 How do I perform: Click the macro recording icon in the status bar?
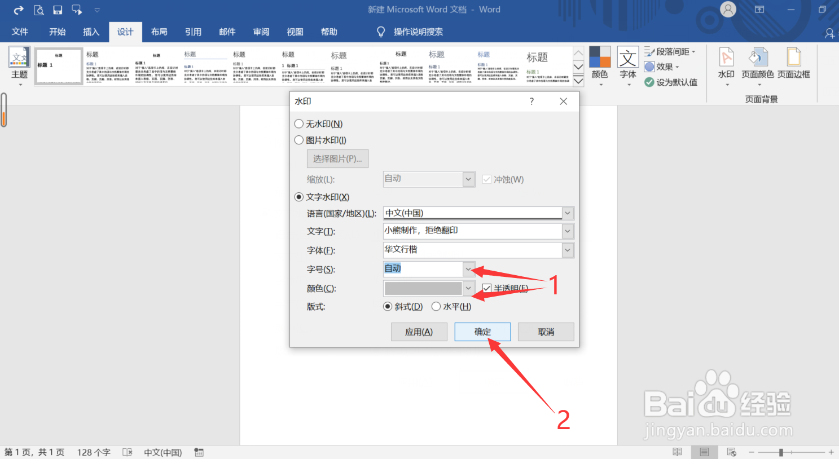point(199,452)
